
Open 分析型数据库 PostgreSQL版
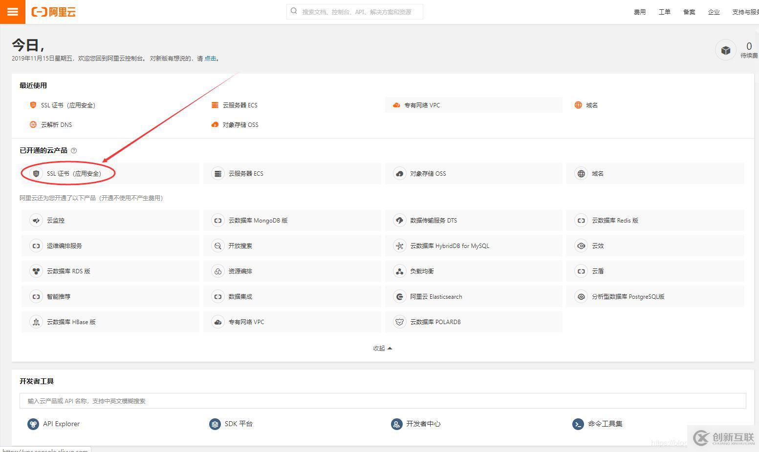coord(655,297)
